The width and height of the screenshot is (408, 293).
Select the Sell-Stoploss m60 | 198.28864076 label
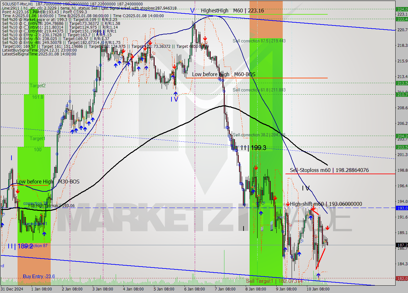329,170
